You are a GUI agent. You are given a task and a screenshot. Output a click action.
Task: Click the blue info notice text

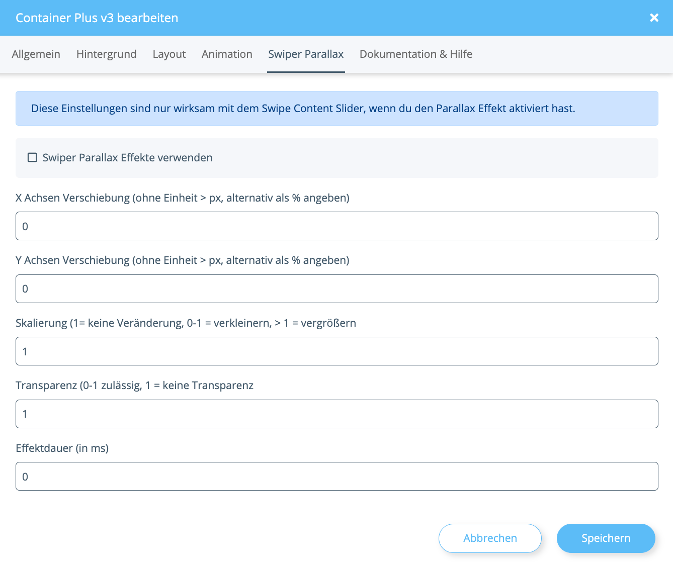point(303,109)
